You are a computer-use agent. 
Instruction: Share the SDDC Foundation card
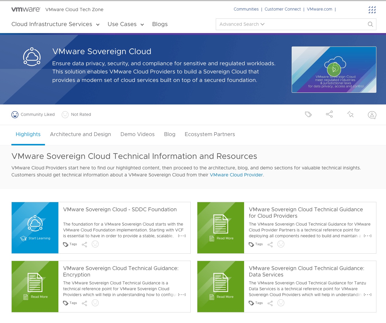click(x=84, y=244)
